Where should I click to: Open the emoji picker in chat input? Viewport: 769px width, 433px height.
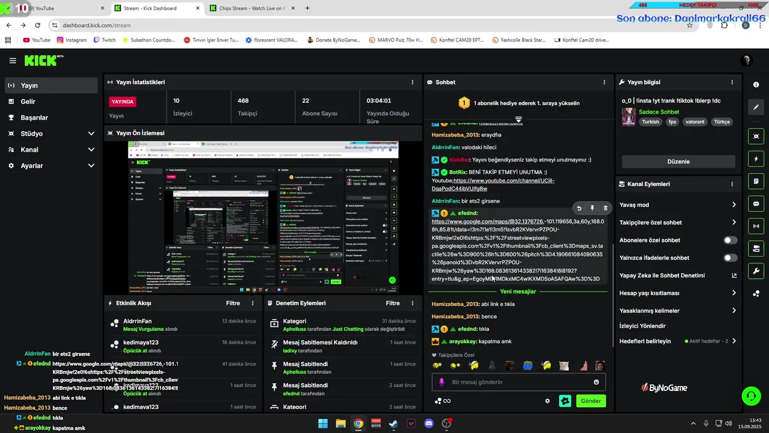[596, 382]
